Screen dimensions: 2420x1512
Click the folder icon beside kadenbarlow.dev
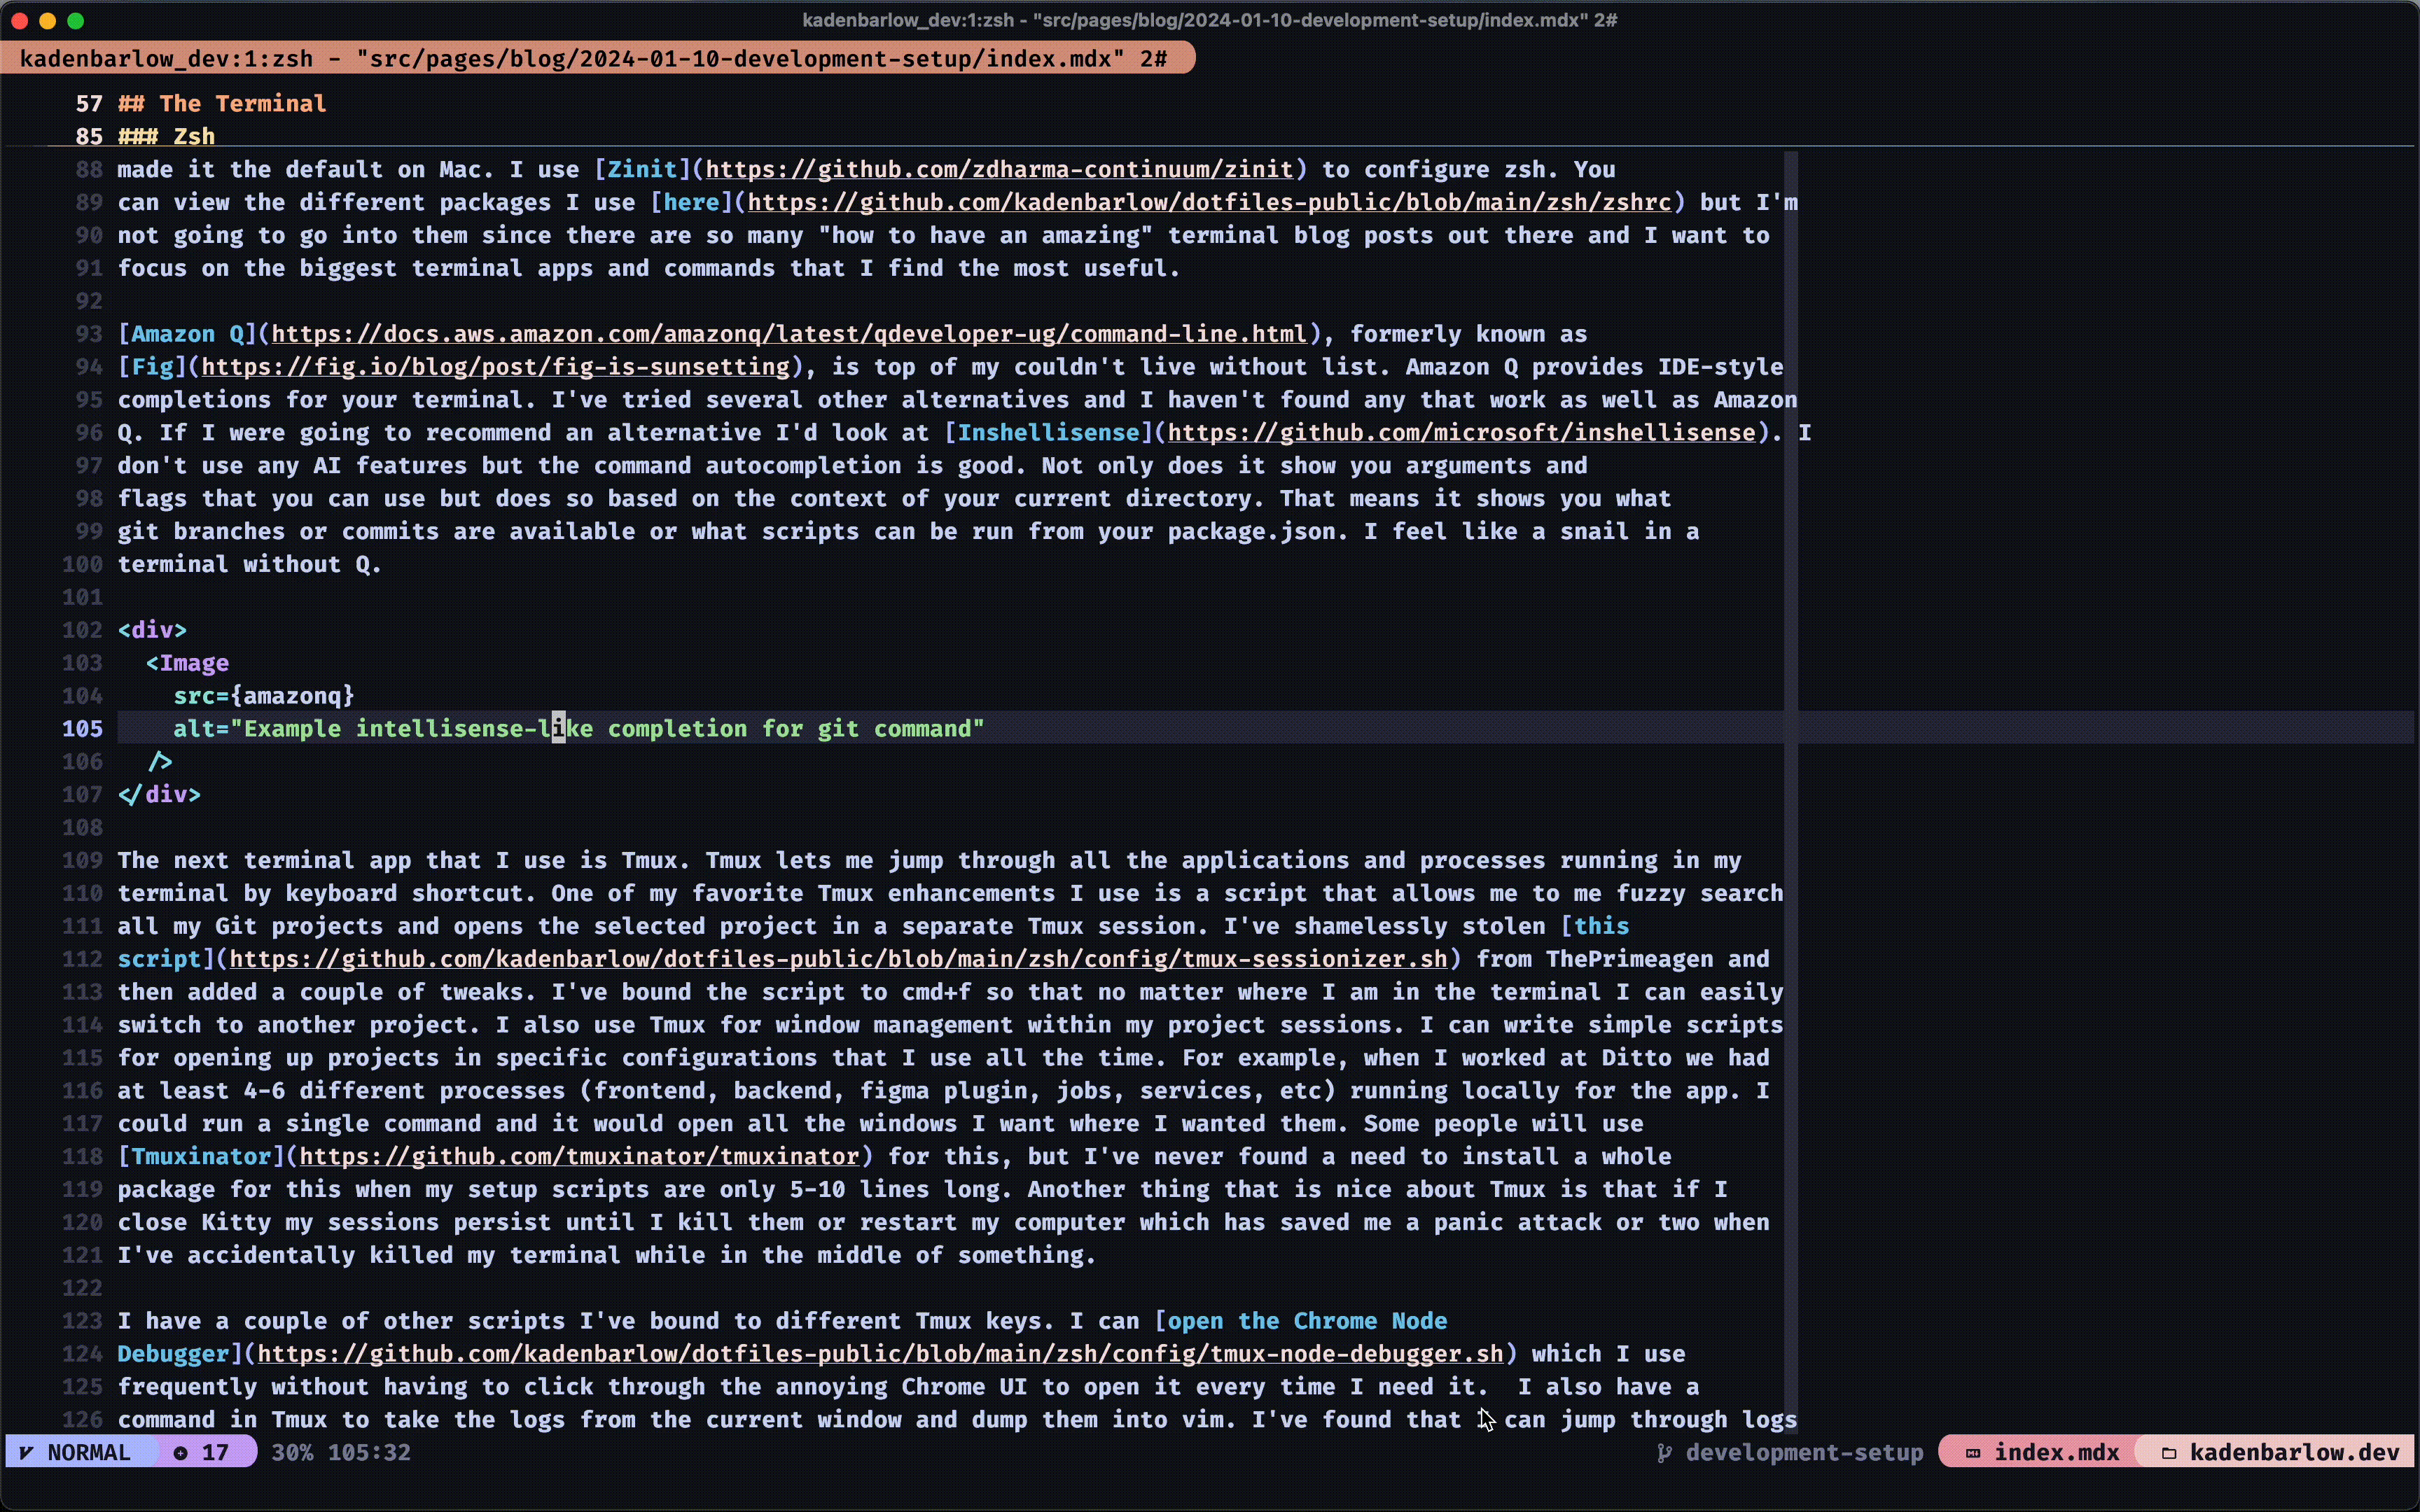2168,1453
